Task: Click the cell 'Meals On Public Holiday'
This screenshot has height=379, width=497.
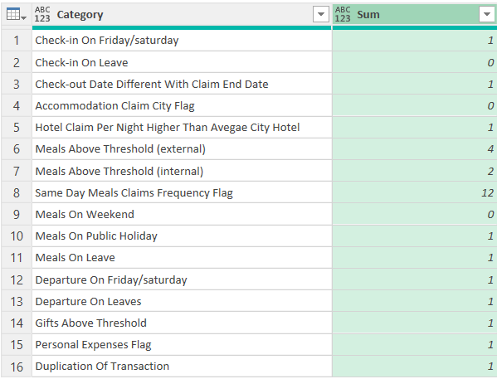Action: pyautogui.click(x=182, y=236)
